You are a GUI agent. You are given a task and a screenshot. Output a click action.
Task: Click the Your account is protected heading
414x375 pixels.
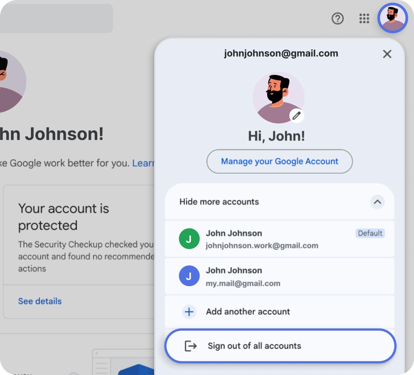64,217
